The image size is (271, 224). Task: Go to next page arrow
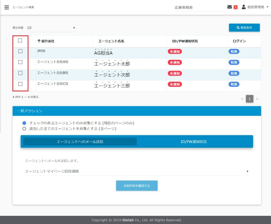coord(257,99)
